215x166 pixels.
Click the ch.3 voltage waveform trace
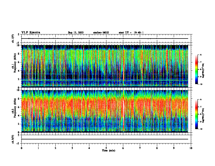tap(105, 139)
